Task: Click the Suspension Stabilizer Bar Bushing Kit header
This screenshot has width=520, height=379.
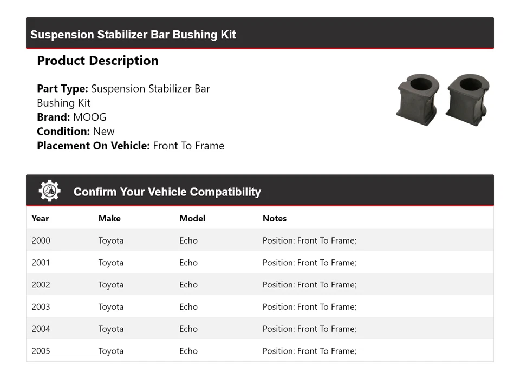Action: coord(133,35)
